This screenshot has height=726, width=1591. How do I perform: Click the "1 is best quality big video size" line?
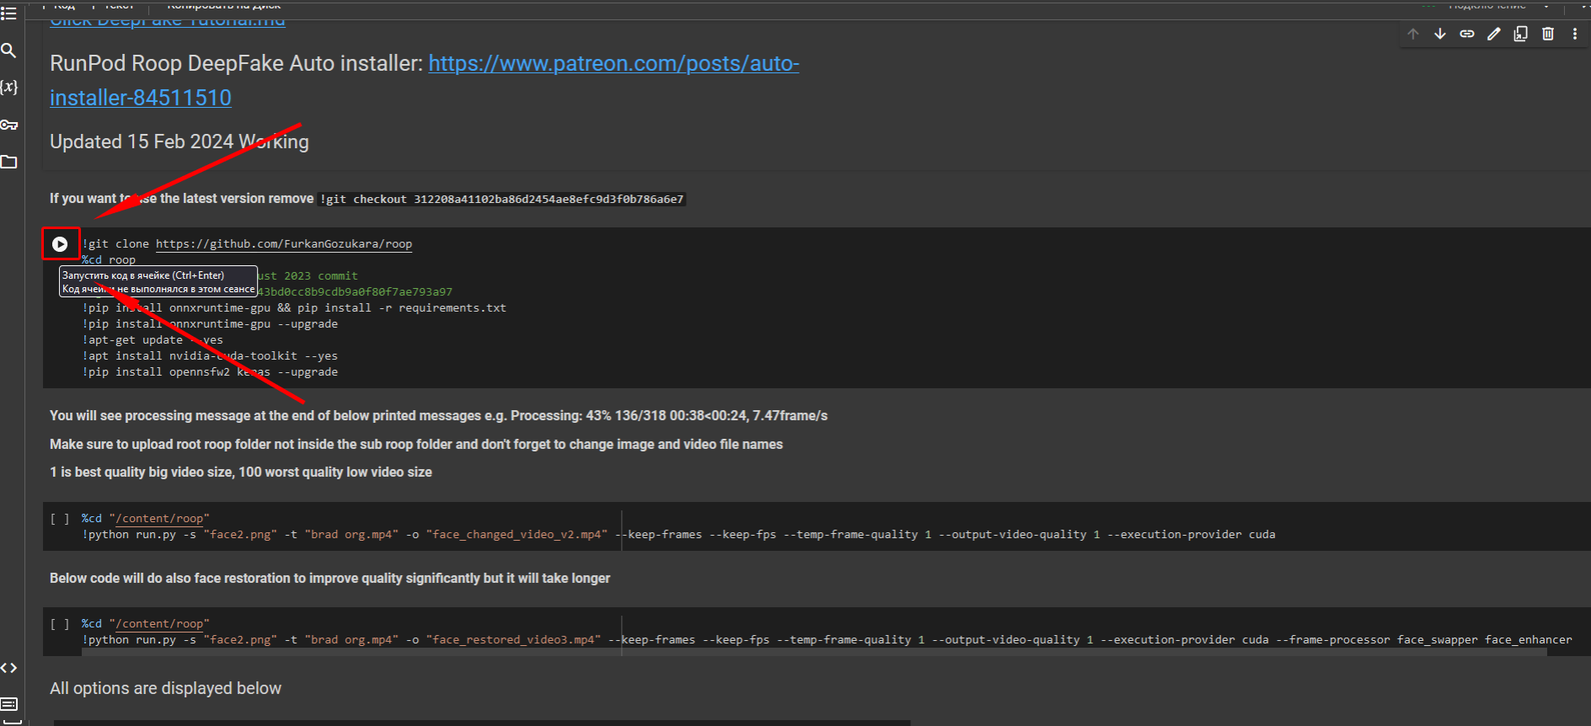tap(241, 472)
